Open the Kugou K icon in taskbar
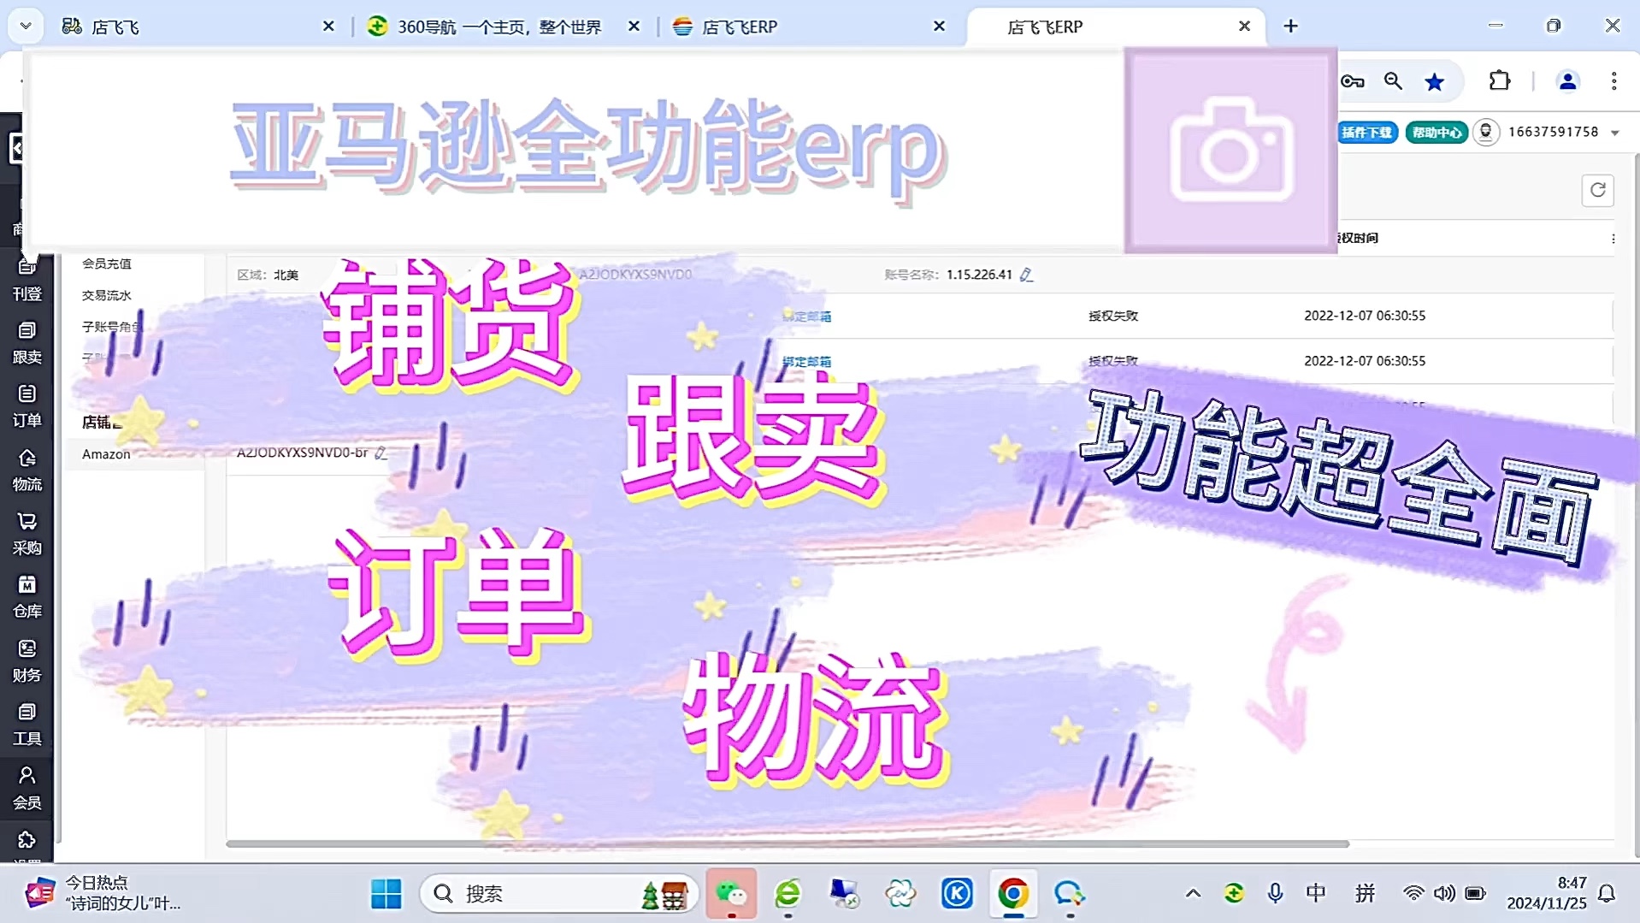 coord(957,893)
